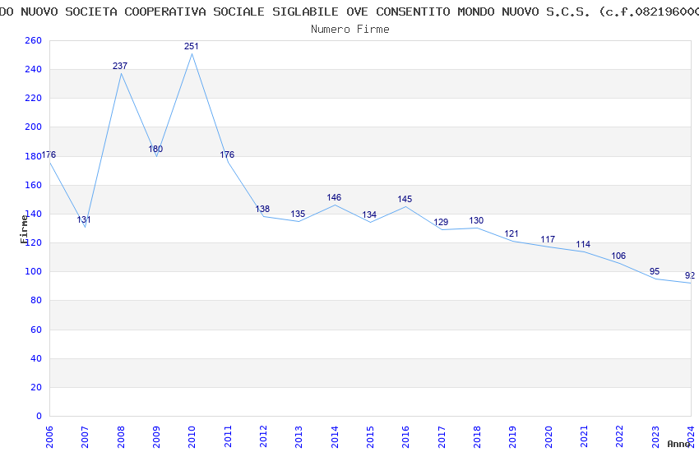Click the x-axis year label 2016
This screenshot has height=452, width=699.
405,437
